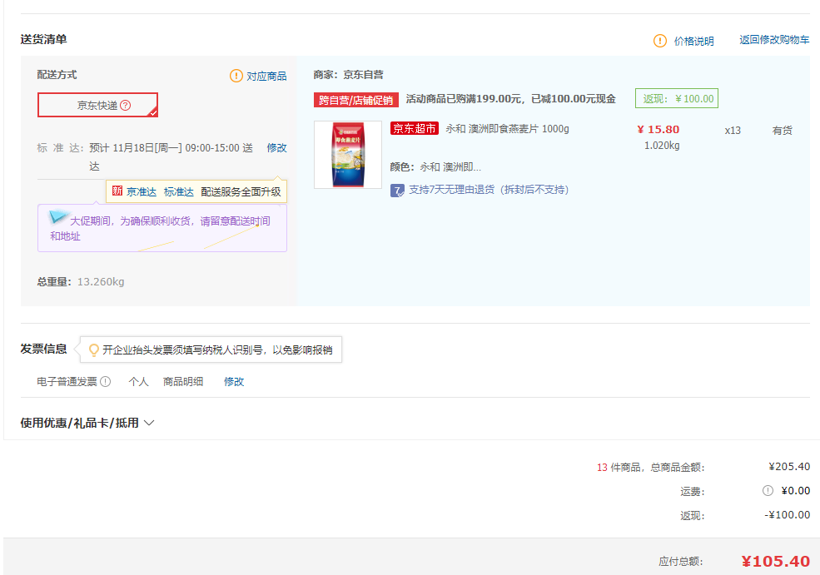Screen dimensions: 820x575
Task: Click the 返现: ¥100.00 green badge
Action: tap(677, 98)
